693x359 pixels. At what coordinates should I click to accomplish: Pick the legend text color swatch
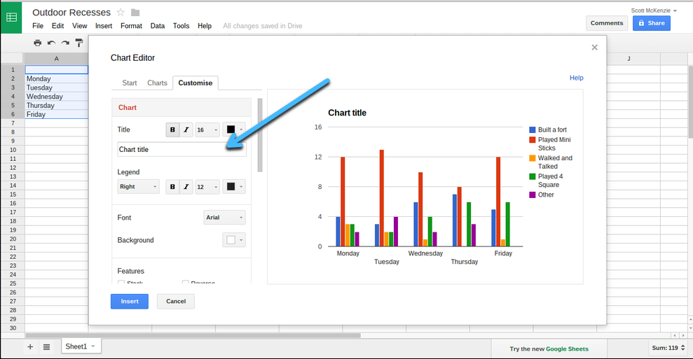point(234,187)
